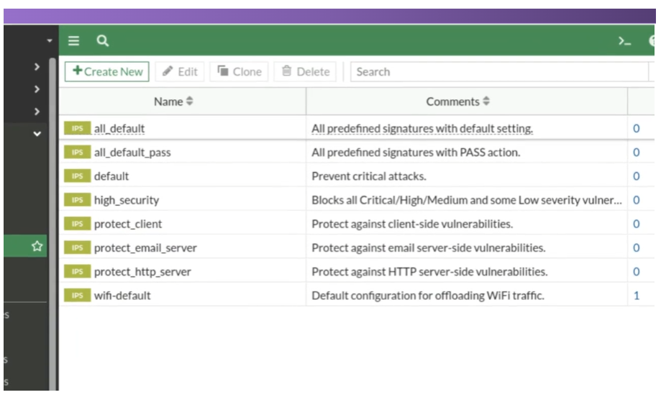The width and height of the screenshot is (661, 400).
Task: Click IPS icon for default profile
Action: (x=77, y=176)
